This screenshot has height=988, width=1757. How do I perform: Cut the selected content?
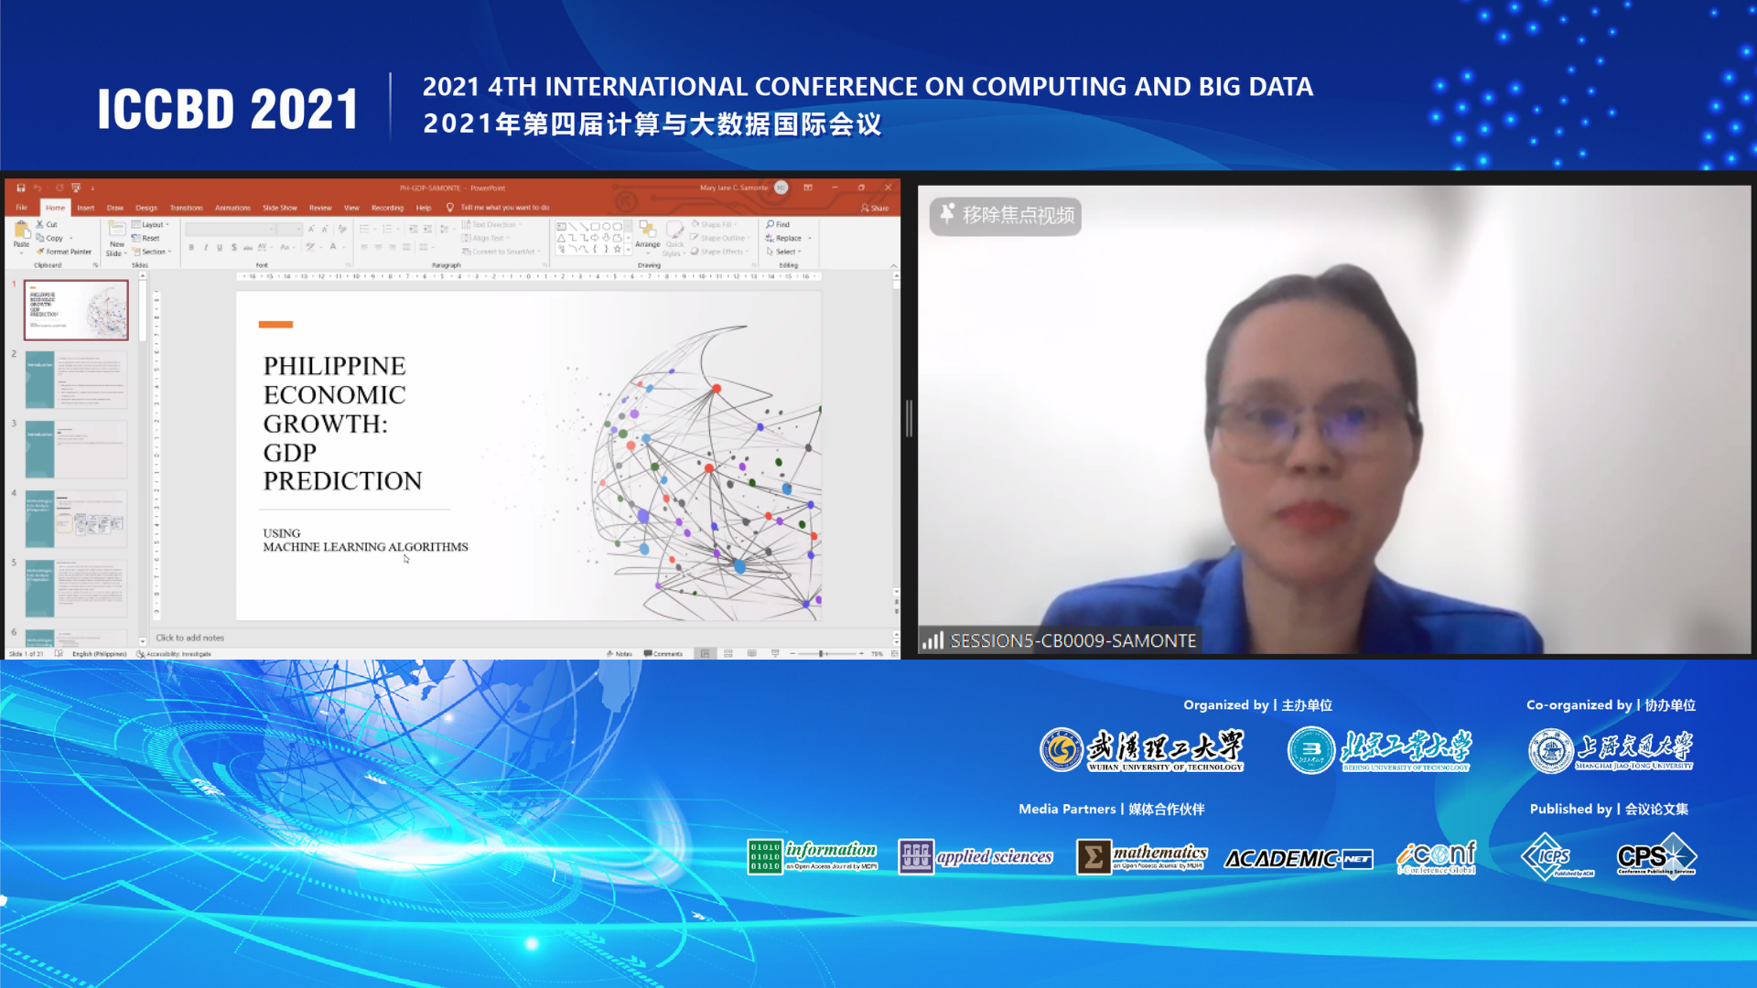tap(47, 224)
